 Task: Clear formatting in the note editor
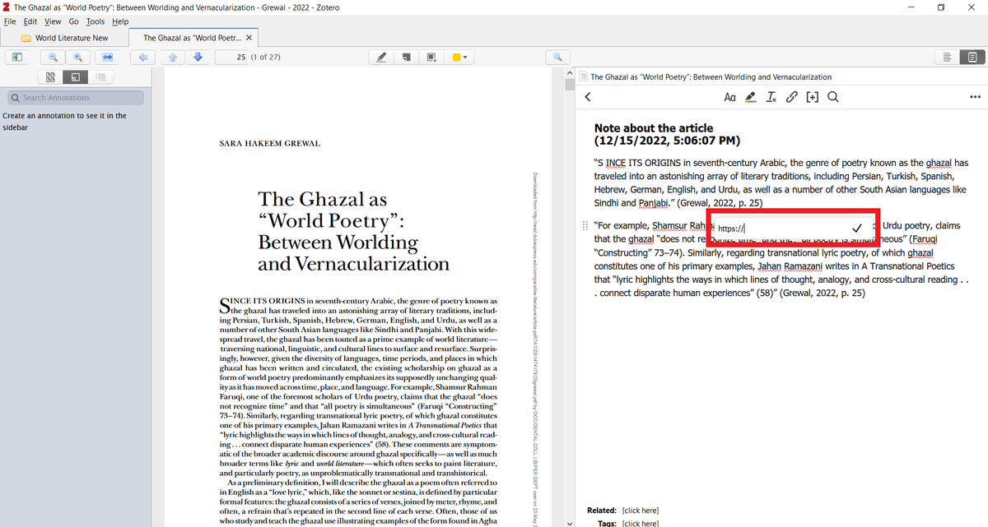click(x=771, y=96)
